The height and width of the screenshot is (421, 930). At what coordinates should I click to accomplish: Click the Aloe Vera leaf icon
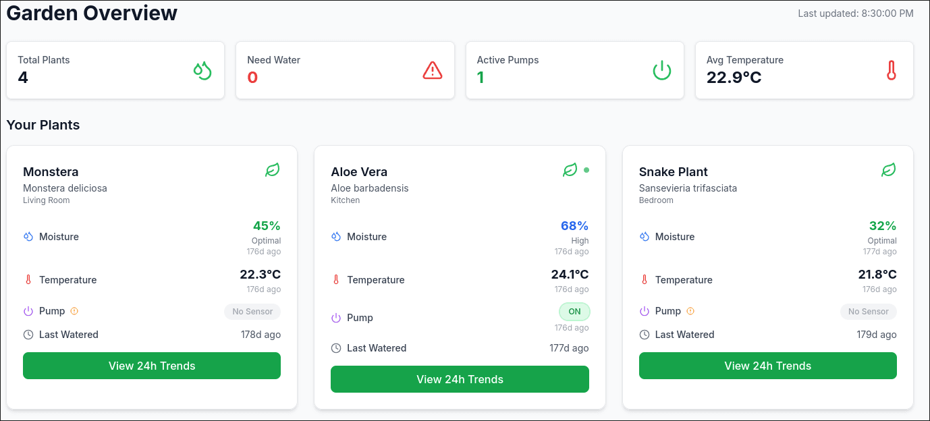click(x=570, y=170)
